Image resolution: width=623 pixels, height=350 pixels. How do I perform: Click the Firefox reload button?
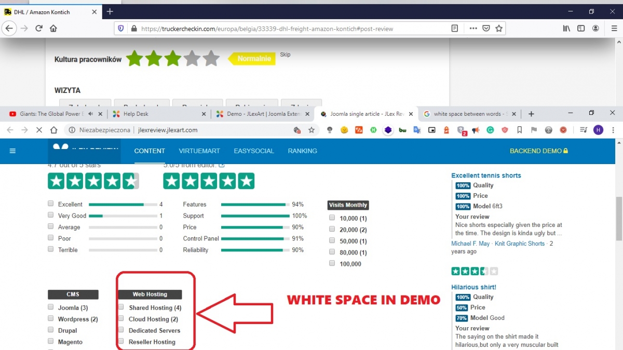[x=39, y=29]
